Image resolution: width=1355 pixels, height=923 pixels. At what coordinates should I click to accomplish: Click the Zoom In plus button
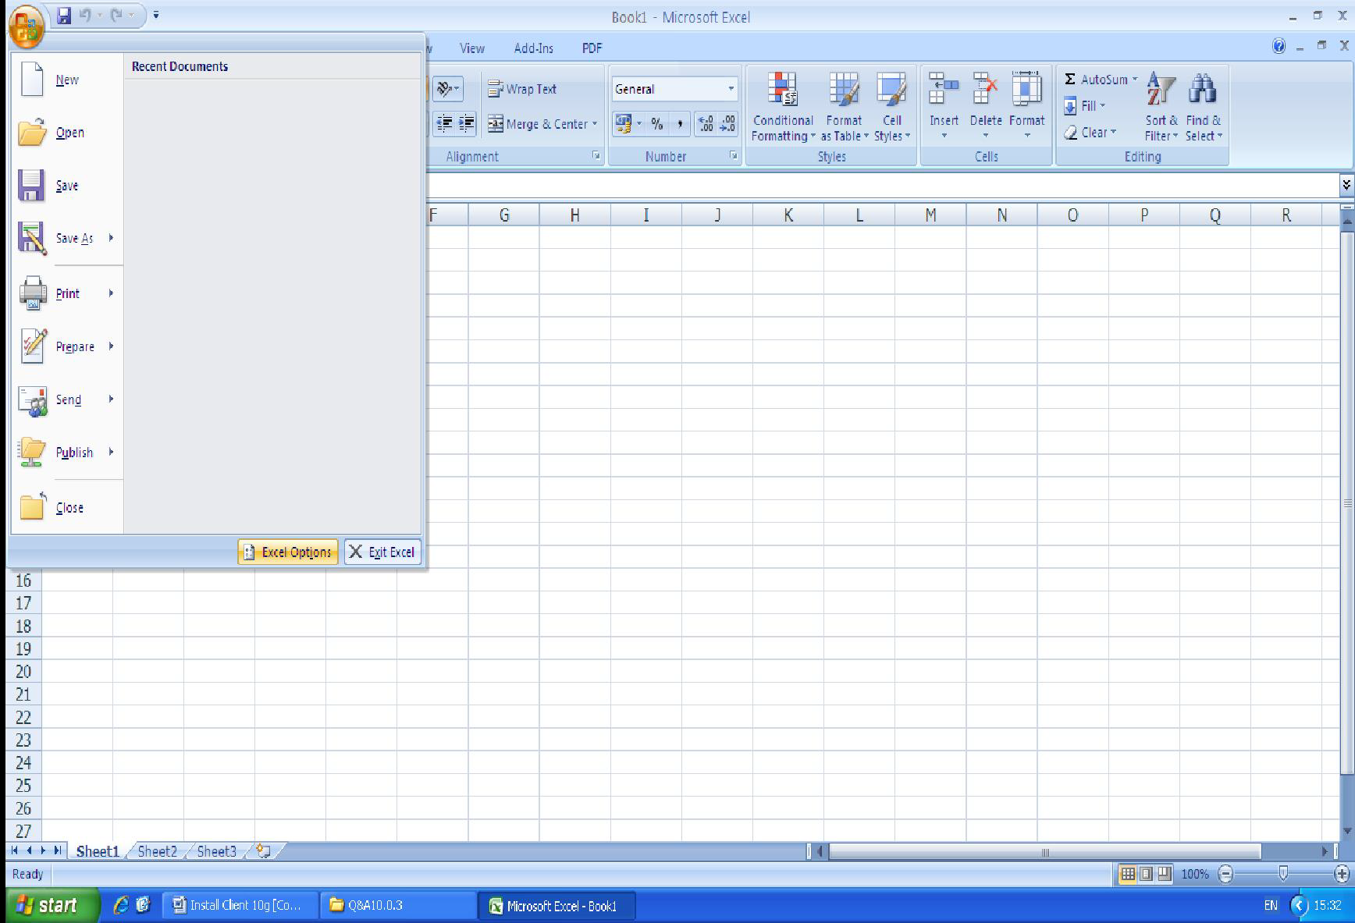pyautogui.click(x=1342, y=874)
